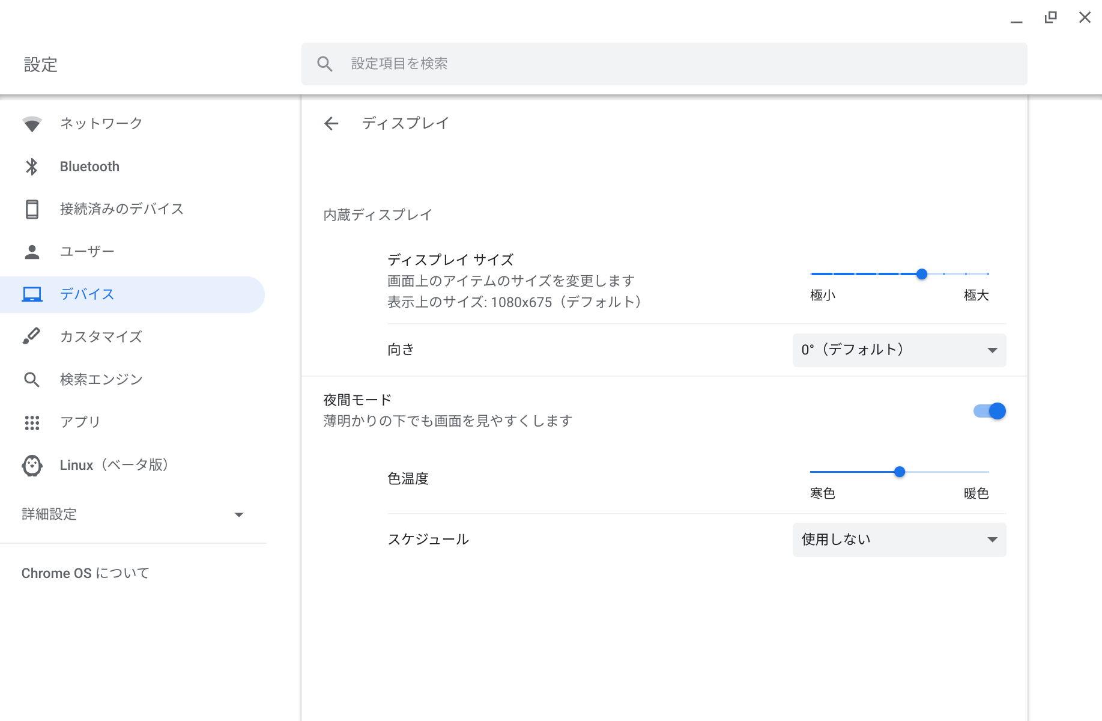Click the Linux penguin icon
Image resolution: width=1102 pixels, height=721 pixels.
point(32,465)
